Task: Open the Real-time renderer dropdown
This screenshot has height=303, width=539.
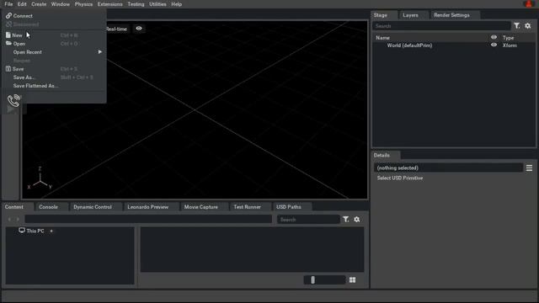Action: 116,29
